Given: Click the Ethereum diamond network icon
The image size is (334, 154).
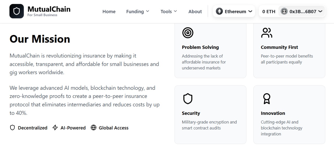Looking at the screenshot, I should [219, 11].
